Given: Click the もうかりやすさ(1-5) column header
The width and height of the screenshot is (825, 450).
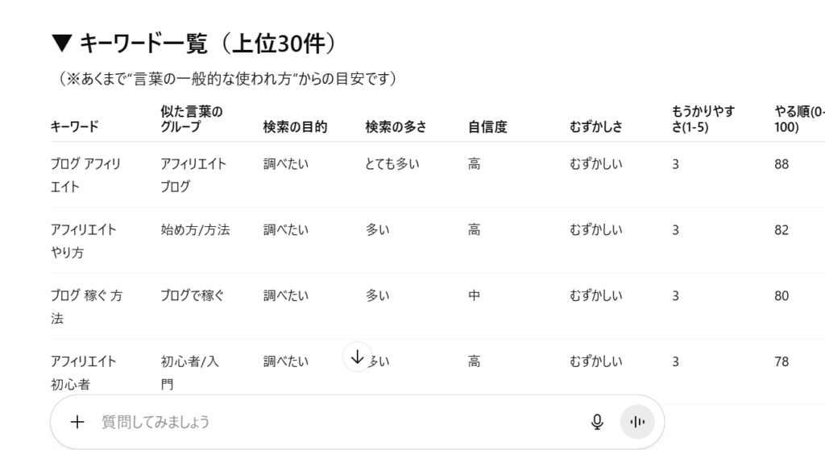Looking at the screenshot, I should click(x=703, y=119).
